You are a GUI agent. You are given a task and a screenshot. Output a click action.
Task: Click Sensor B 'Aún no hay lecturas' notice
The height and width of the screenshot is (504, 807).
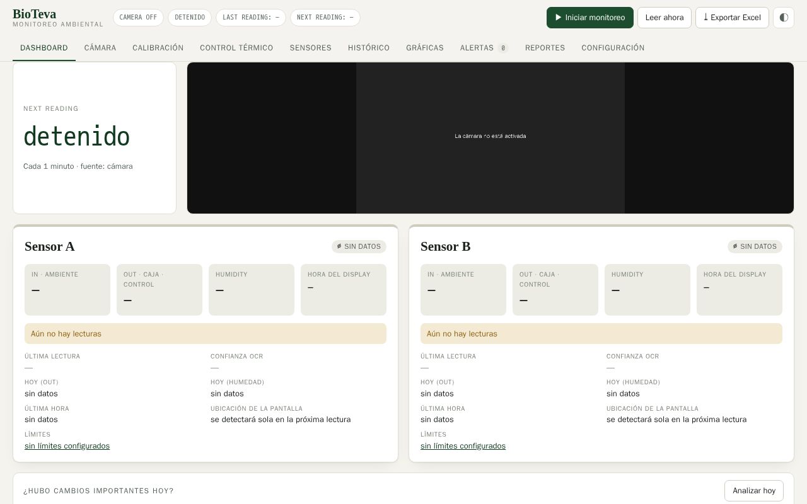pyautogui.click(x=601, y=334)
